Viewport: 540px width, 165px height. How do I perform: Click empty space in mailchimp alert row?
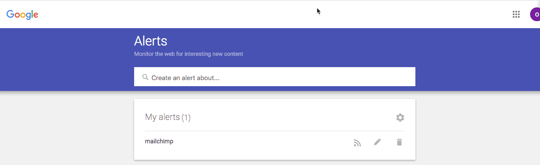(260, 142)
